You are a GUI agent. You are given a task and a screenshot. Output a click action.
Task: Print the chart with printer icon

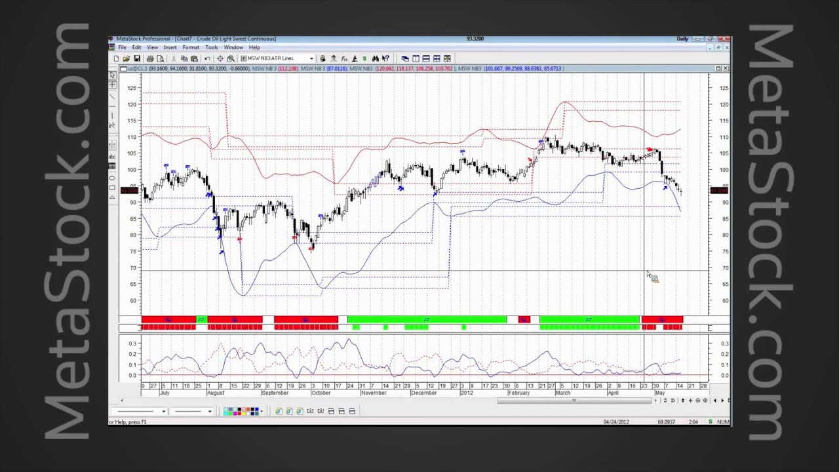click(150, 58)
